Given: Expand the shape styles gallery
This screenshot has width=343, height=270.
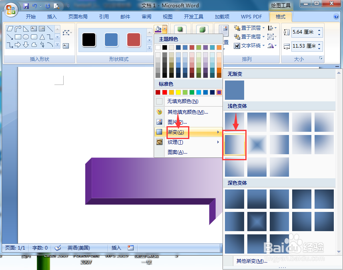Looking at the screenshot, I should [149, 48].
